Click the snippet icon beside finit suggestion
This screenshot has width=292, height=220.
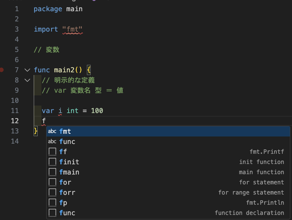click(52, 162)
